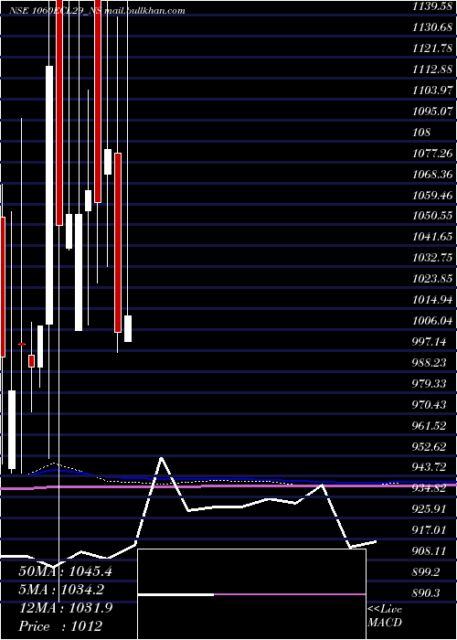Image resolution: width=457 pixels, height=640 pixels.
Task: Click the 961.52 price axis label
Action: [430, 426]
